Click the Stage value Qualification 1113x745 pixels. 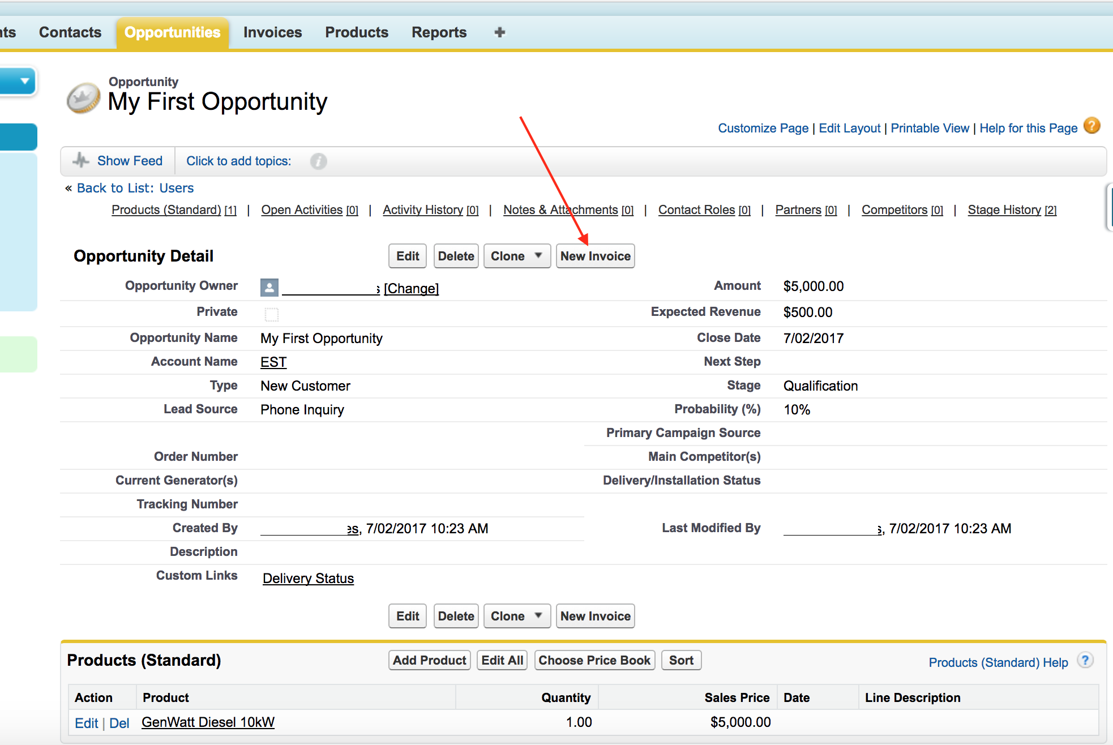point(820,386)
